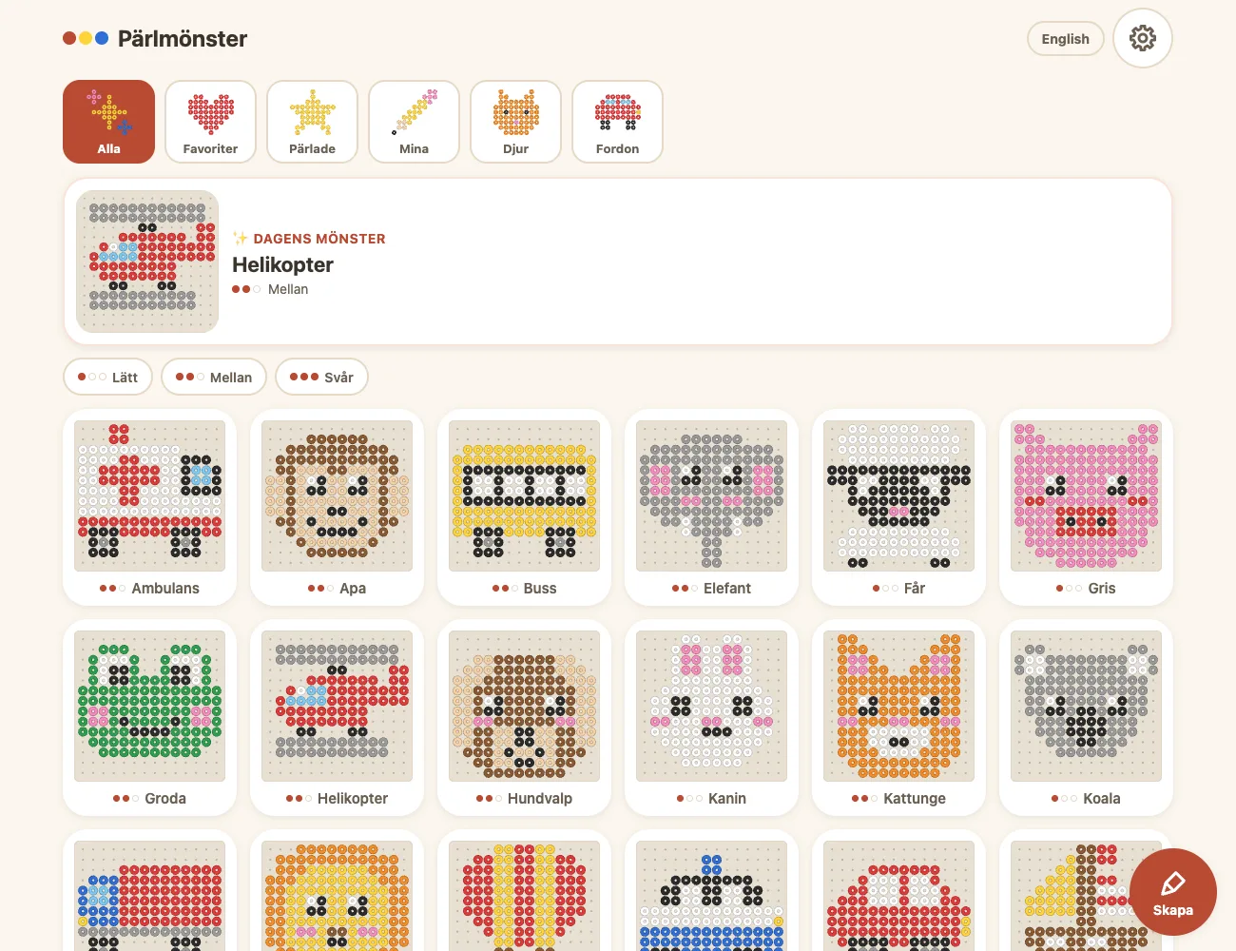This screenshot has height=951, width=1236.
Task: Select the Djur category tab
Action: 515,122
